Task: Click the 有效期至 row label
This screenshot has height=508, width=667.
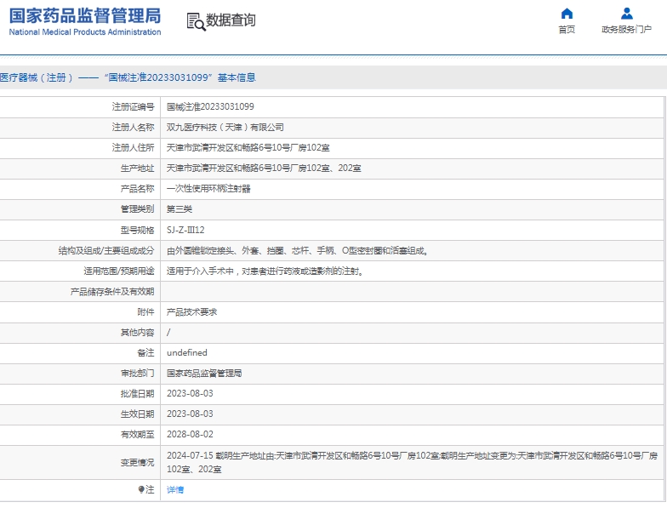Action: pos(138,434)
